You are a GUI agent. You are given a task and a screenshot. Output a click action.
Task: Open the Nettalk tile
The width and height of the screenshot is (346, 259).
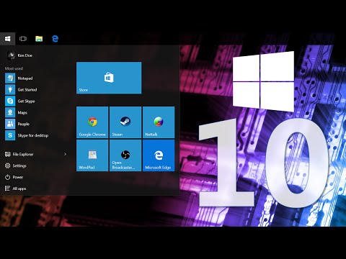[159, 122]
